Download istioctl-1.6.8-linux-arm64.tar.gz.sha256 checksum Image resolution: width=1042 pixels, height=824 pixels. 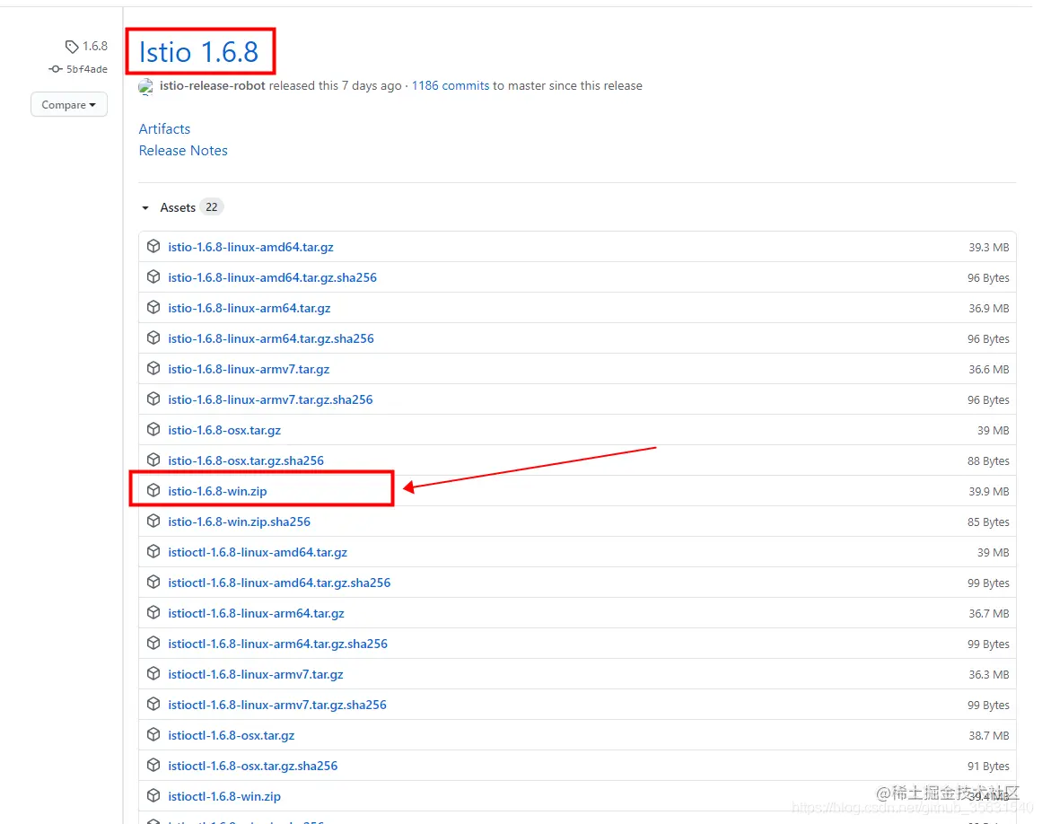coord(278,644)
